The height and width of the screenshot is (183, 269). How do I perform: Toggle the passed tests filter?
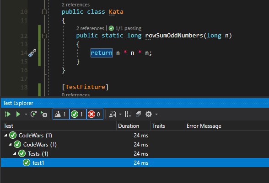pos(78,114)
